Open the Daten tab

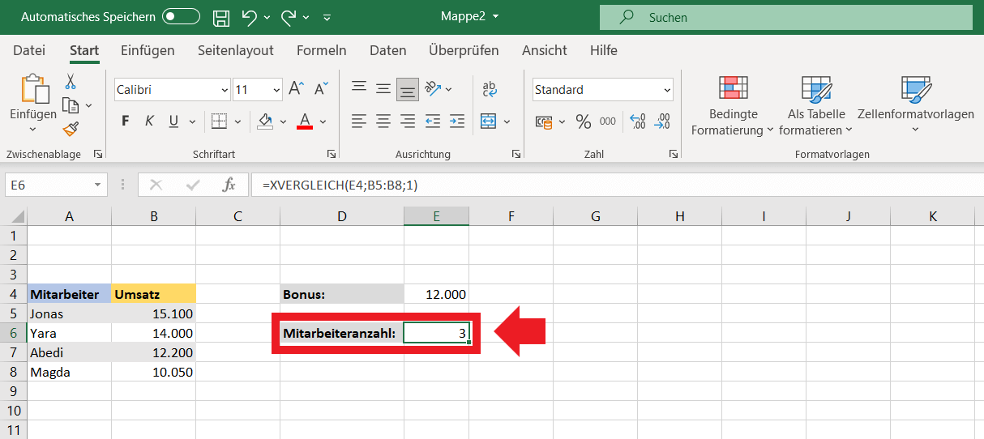(388, 50)
